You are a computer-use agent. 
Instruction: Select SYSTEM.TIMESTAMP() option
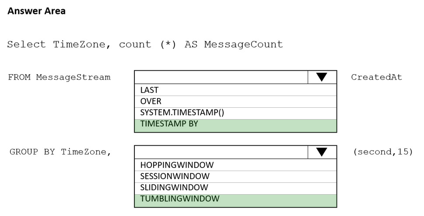point(235,113)
